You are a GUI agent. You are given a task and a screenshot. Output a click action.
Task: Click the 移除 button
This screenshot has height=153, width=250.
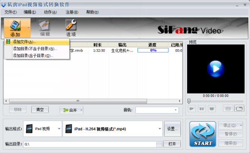point(18,110)
